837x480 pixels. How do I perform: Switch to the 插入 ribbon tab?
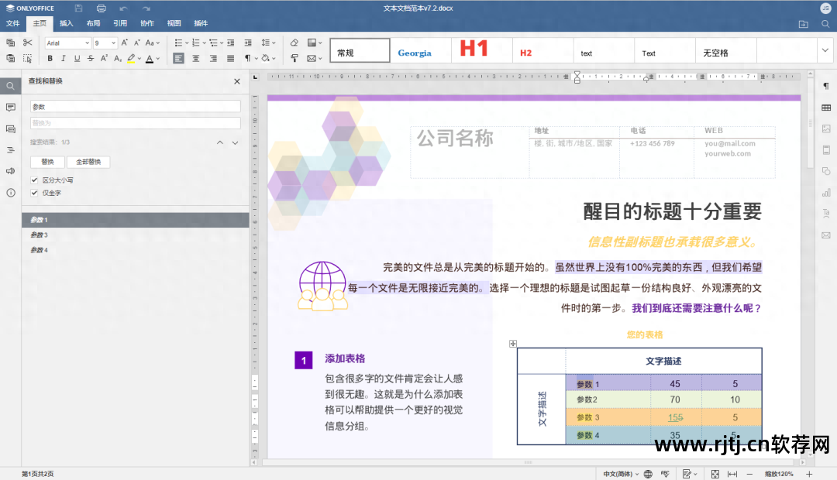coord(65,23)
